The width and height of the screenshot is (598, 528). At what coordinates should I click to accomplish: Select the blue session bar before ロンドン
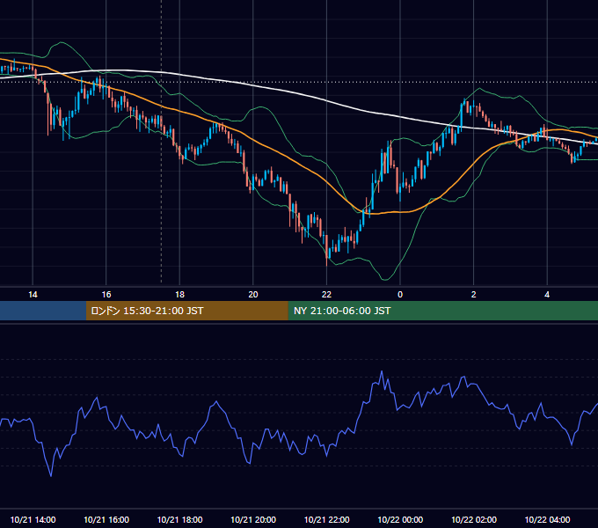coord(43,311)
